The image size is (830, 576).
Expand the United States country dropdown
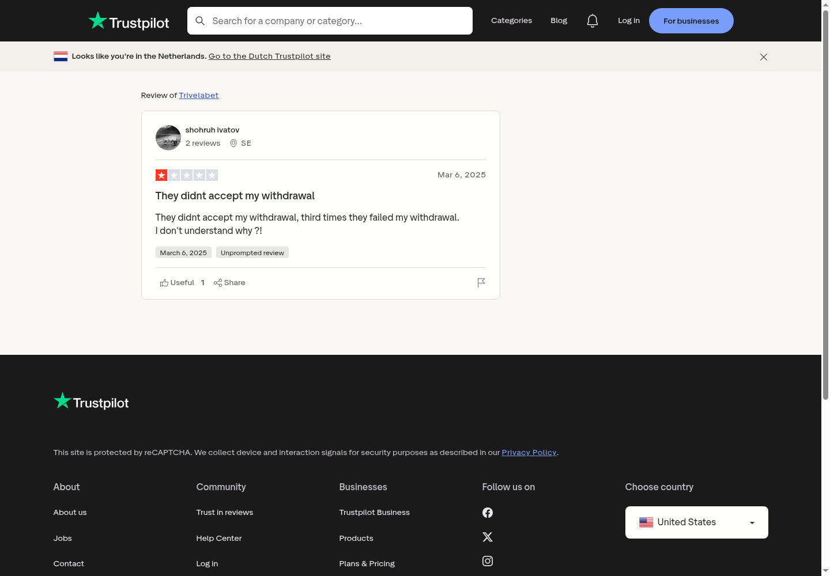[697, 522]
